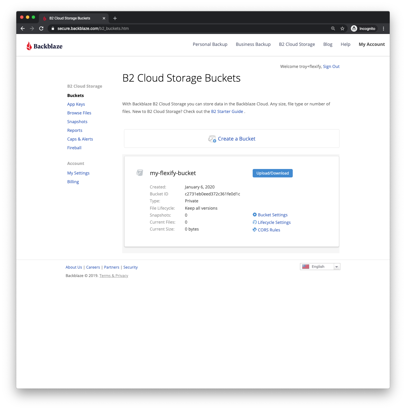Screen dimensions: 406x410
Task: Open Bucket Settings for my-flexify-bucket
Action: [273, 215]
